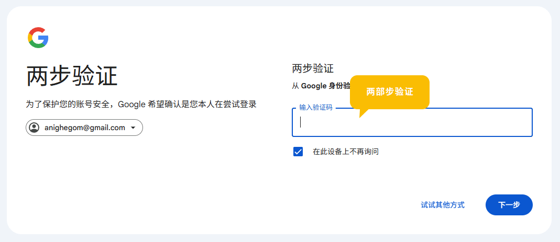560x242 pixels.
Task: Open the 试试其他方式 link
Action: click(443, 205)
